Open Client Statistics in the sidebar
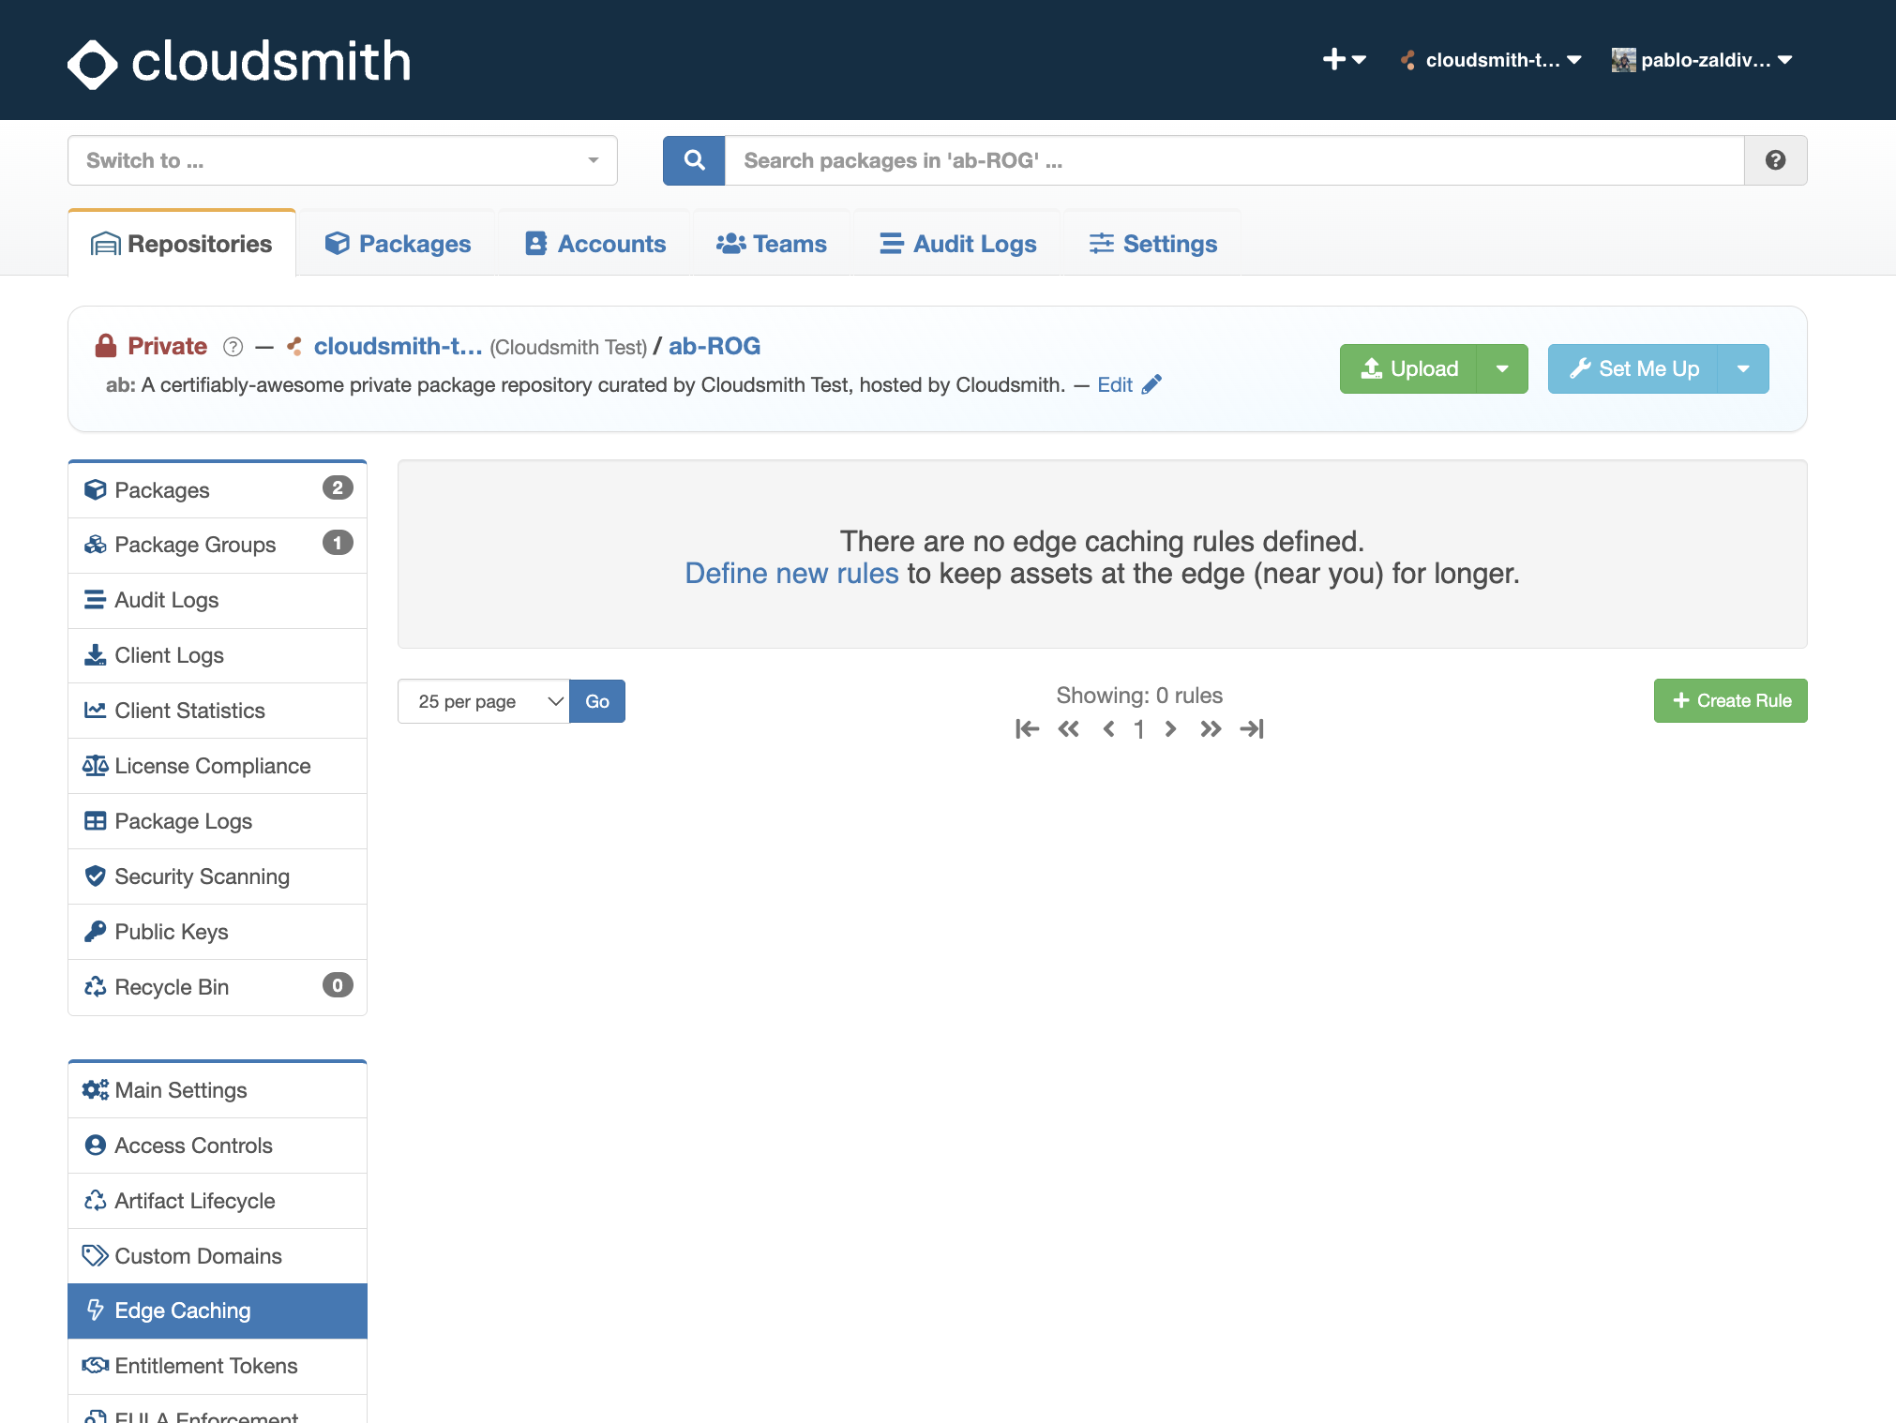Screen dimensions: 1896x1423 (218, 711)
